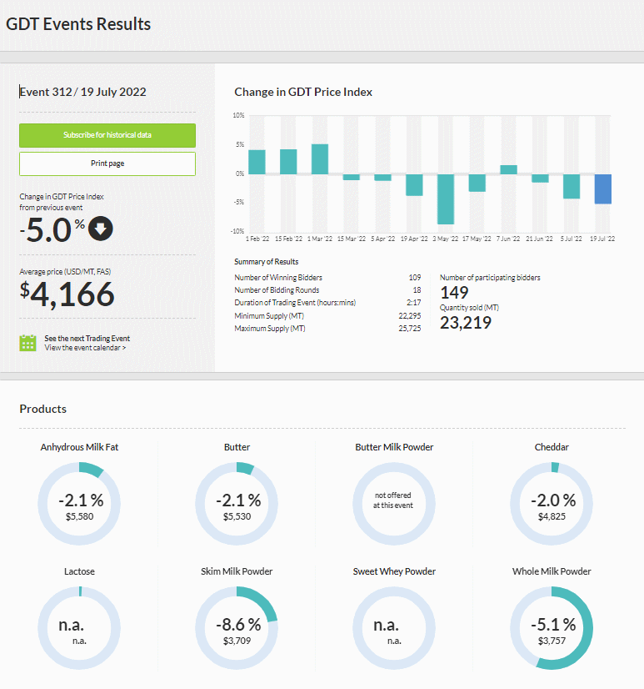Click the black down-arrow price change icon
This screenshot has width=644, height=689.
tap(101, 229)
